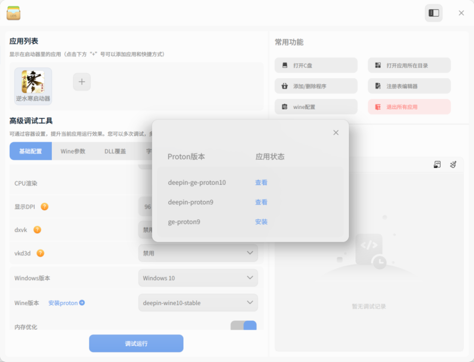Close the Proton version dialog
Viewport: 474px width, 362px height.
coord(336,133)
